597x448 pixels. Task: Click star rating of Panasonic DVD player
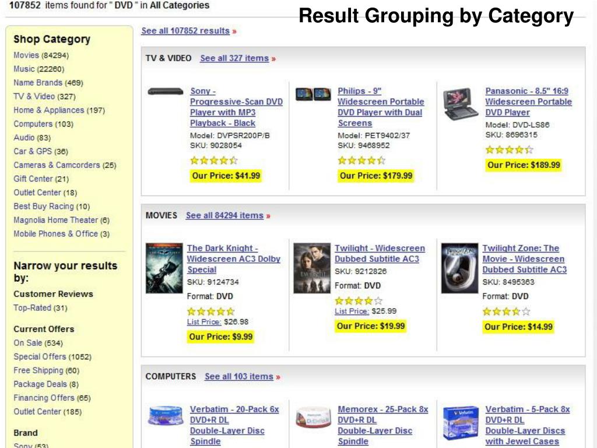509,150
